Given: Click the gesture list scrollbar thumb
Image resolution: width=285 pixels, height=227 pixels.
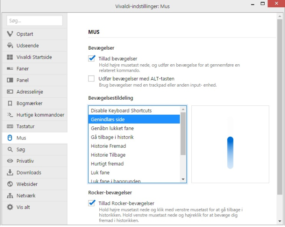Looking at the screenshot, I should (183, 134).
